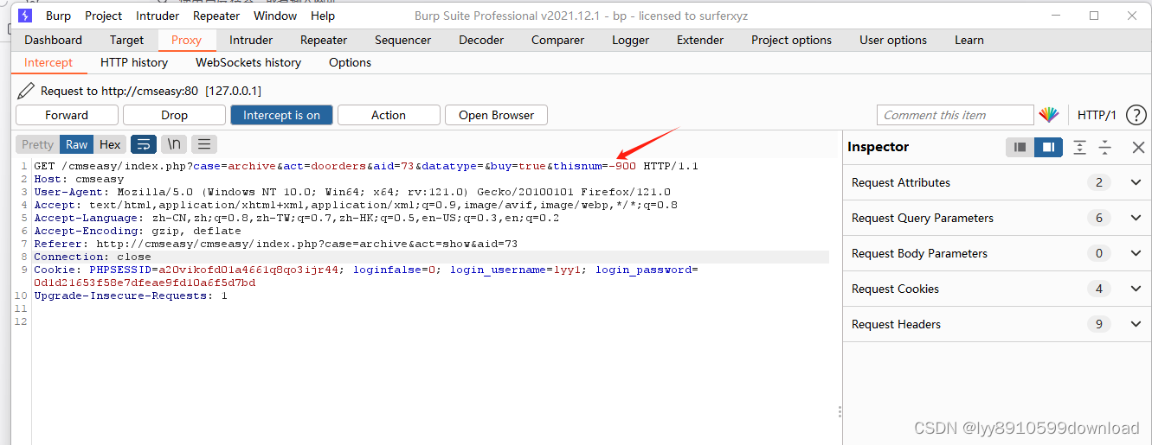
Task: Open the WebSockets history sub-tab
Action: click(x=248, y=62)
